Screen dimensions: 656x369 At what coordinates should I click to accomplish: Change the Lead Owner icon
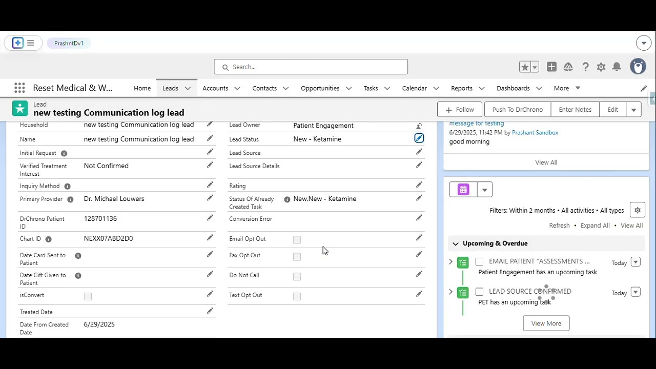click(x=419, y=126)
